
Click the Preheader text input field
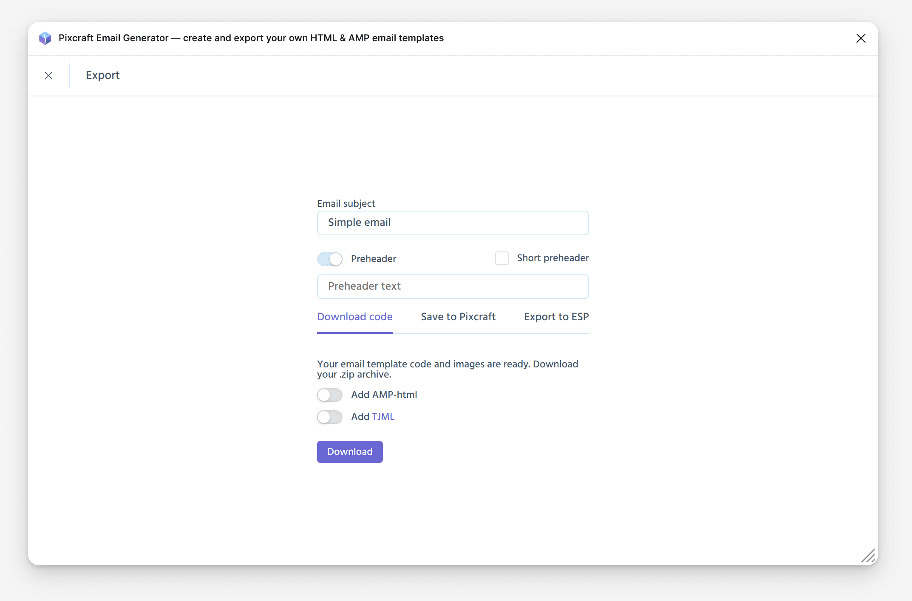coord(453,287)
